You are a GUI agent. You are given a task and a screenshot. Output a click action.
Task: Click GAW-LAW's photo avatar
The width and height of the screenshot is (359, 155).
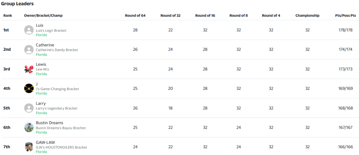click(29, 147)
